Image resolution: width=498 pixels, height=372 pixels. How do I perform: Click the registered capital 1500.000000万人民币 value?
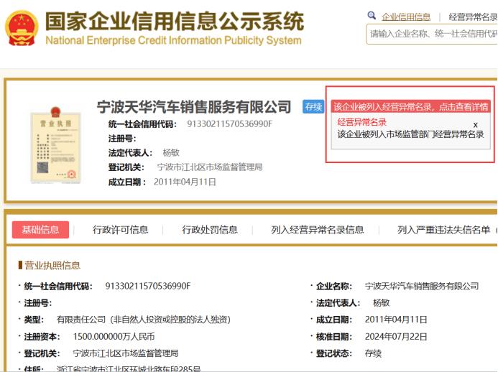click(x=114, y=336)
